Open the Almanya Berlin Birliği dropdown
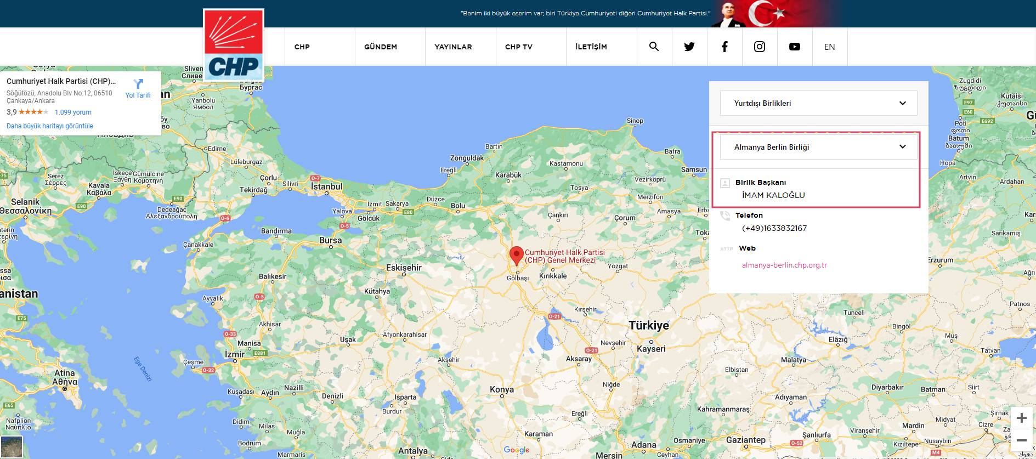Image resolution: width=1036 pixels, height=459 pixels. pos(818,147)
